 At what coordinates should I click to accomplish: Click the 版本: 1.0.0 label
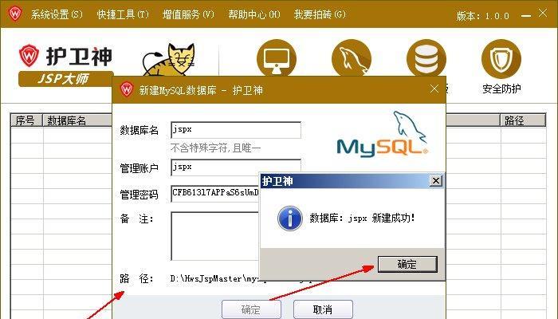tap(483, 16)
